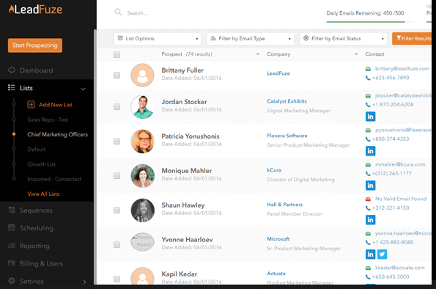This screenshot has width=436, height=289.
Task: Click the Add New List plus icon
Action: pyautogui.click(x=31, y=104)
